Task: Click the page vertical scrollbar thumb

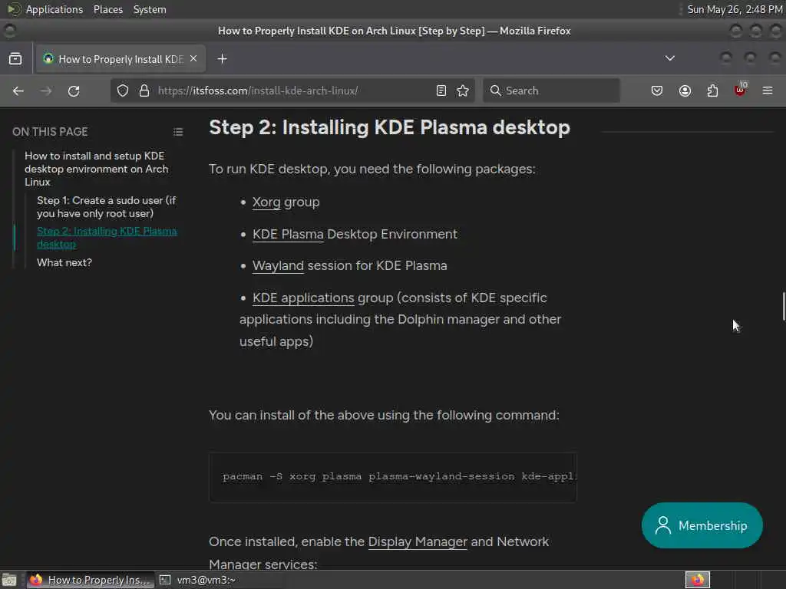Action: click(783, 306)
